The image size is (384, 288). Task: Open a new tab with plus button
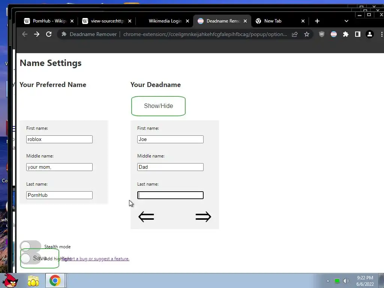pos(317,21)
